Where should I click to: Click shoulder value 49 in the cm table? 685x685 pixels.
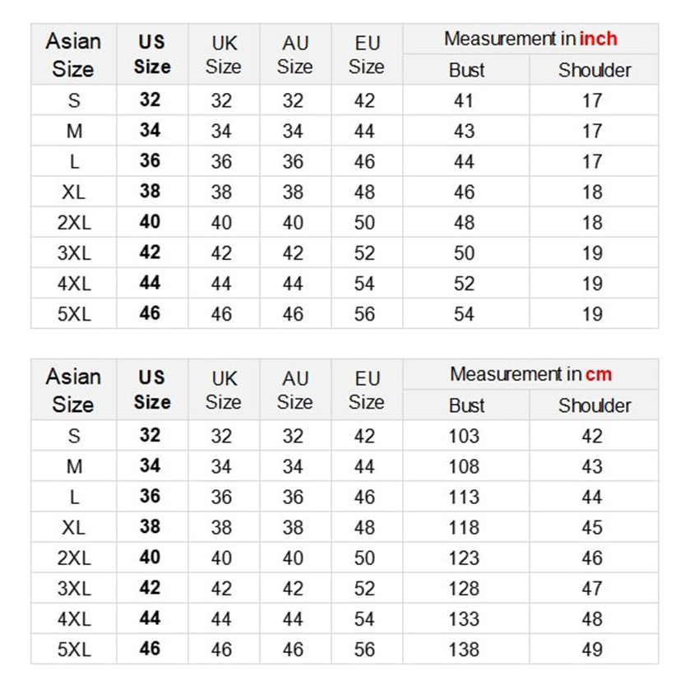[592, 649]
